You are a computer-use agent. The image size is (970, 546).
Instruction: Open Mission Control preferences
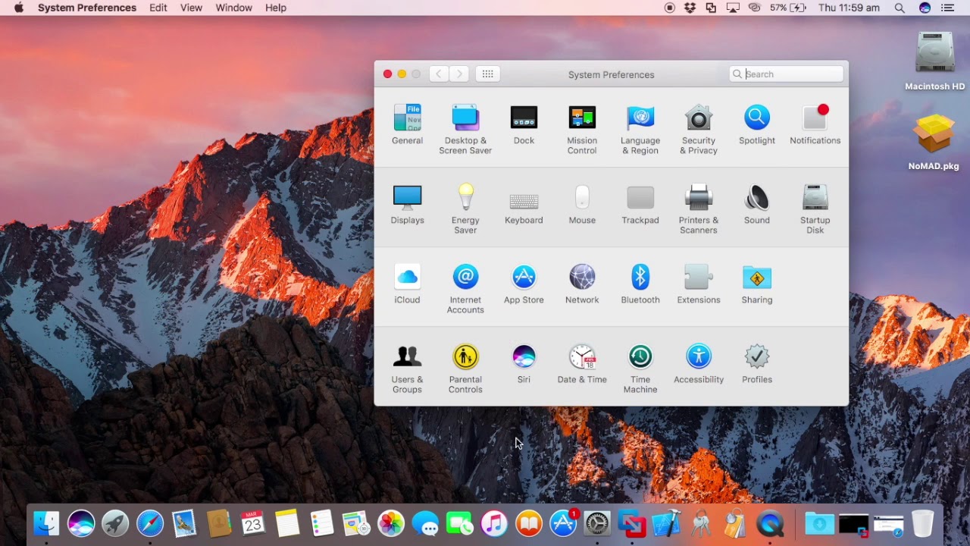pyautogui.click(x=582, y=129)
